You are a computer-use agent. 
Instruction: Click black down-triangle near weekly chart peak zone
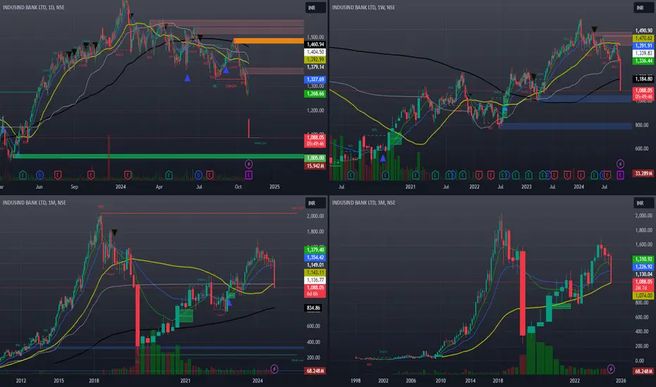click(x=594, y=30)
